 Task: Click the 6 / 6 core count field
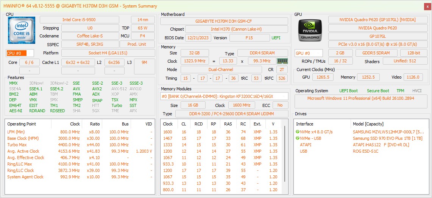point(29,62)
